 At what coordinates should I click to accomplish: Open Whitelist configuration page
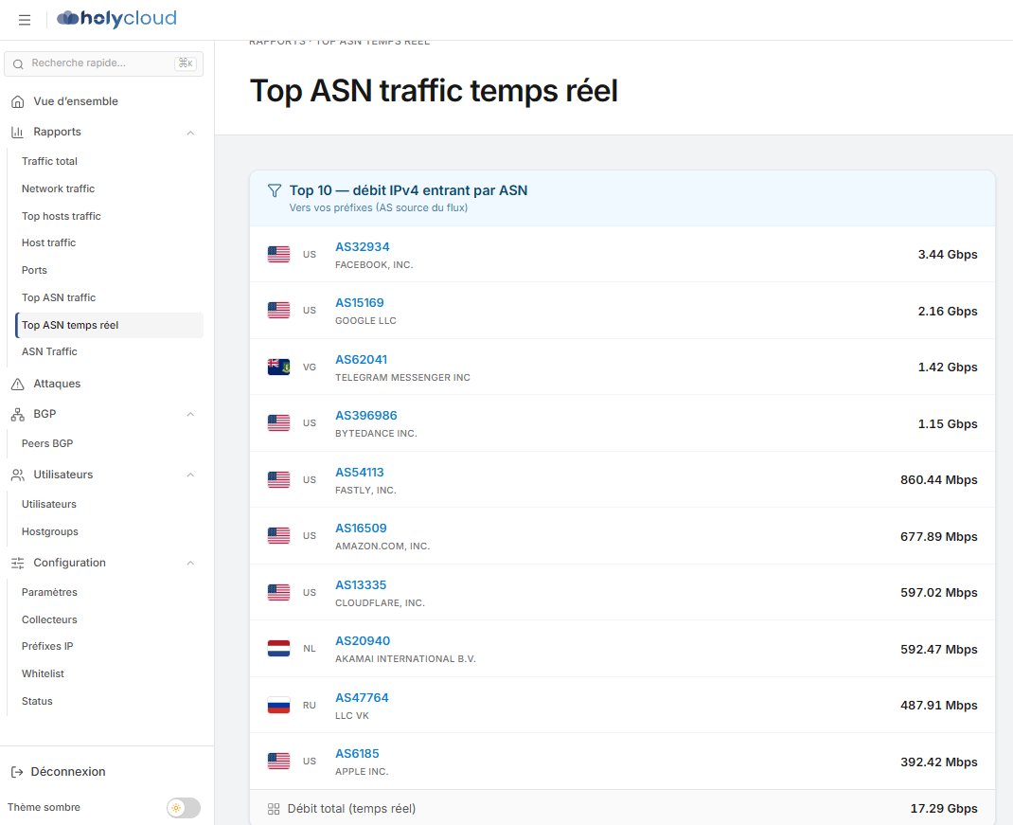click(x=44, y=673)
